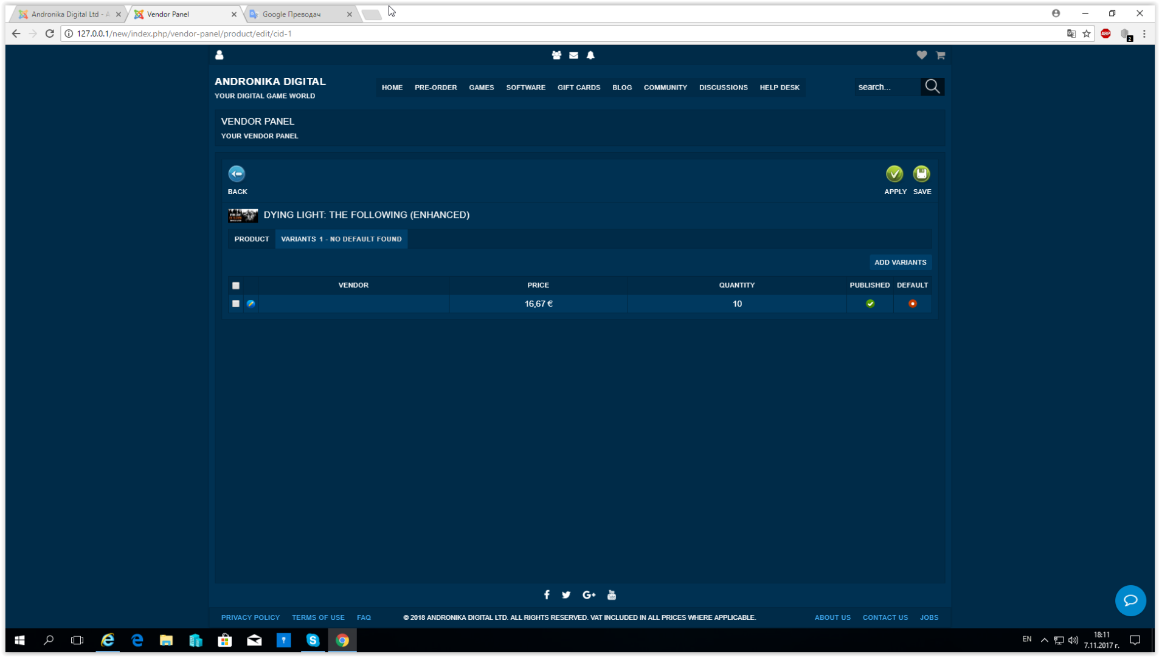Open the Home menu item

[392, 88]
